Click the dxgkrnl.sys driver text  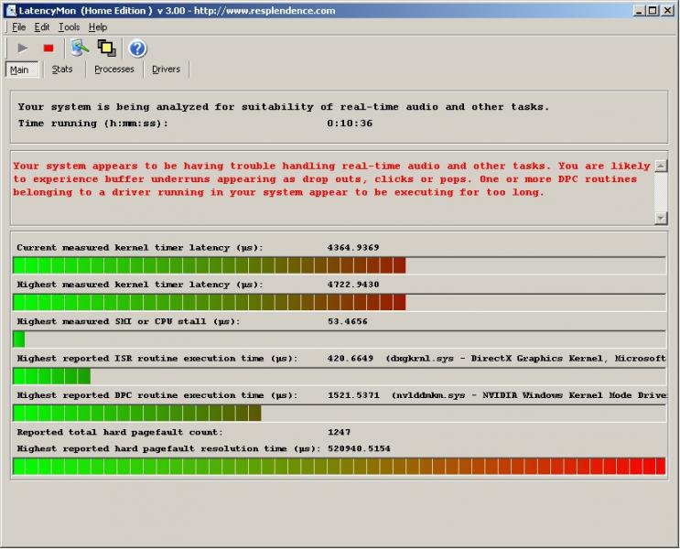(525, 359)
